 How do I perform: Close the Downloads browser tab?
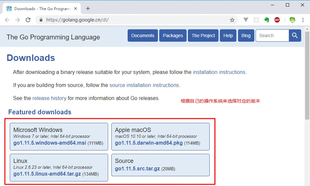(x=76, y=8)
